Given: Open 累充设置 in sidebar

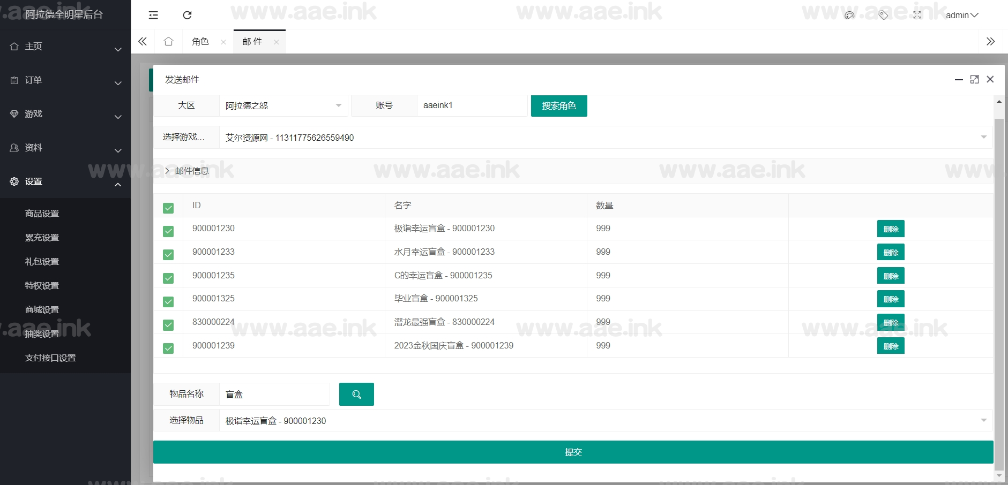Looking at the screenshot, I should tap(42, 237).
